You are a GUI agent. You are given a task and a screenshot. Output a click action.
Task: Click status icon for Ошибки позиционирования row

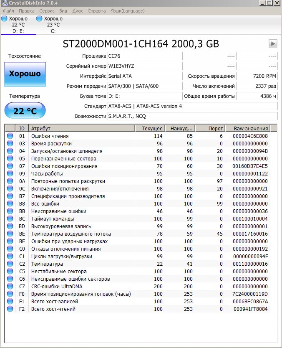[x=10, y=166]
